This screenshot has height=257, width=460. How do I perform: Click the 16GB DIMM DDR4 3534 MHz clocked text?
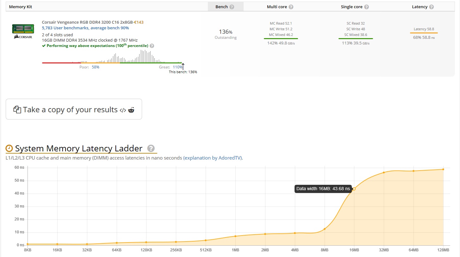(x=90, y=40)
